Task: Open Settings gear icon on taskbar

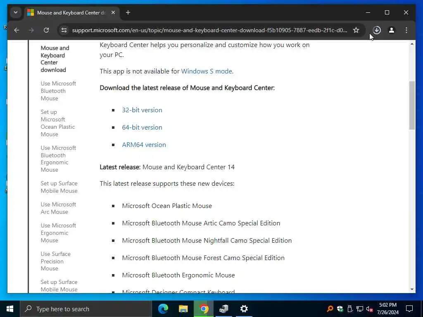Action: (244, 309)
